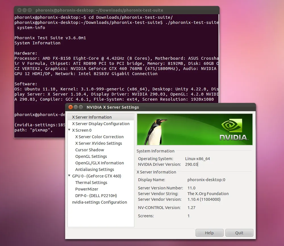Open Thermal Settings page

tap(91, 183)
